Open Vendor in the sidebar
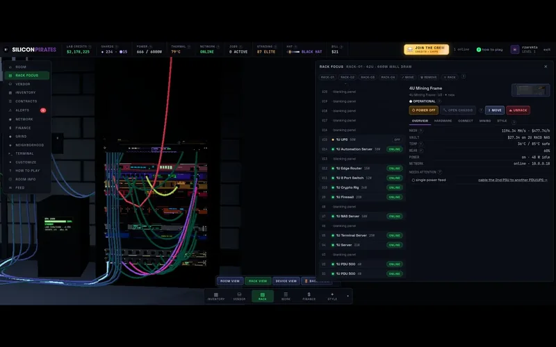Image resolution: width=556 pixels, height=347 pixels. coord(27,84)
